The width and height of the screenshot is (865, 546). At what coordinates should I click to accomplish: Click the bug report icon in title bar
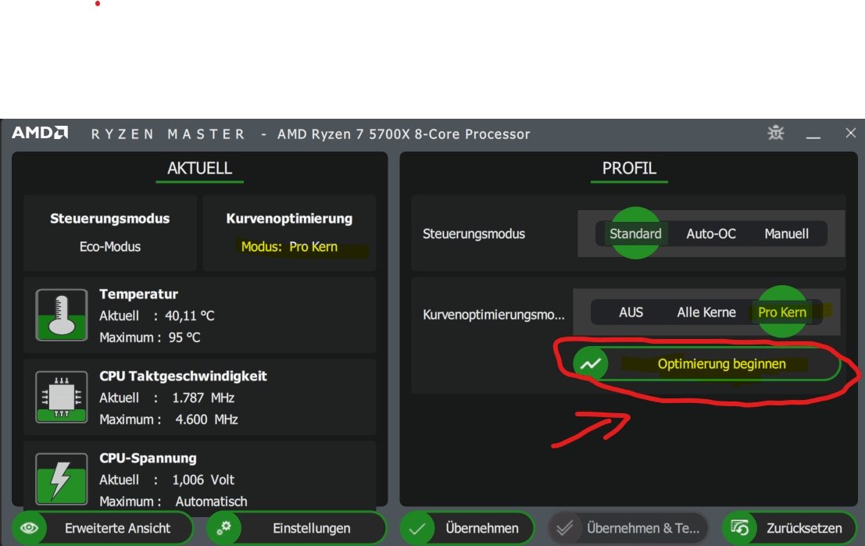(776, 133)
